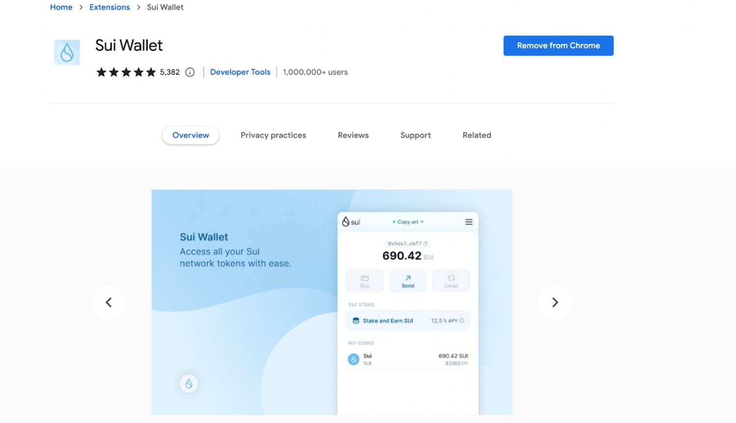Click the Buy button in wallet preview

(365, 281)
